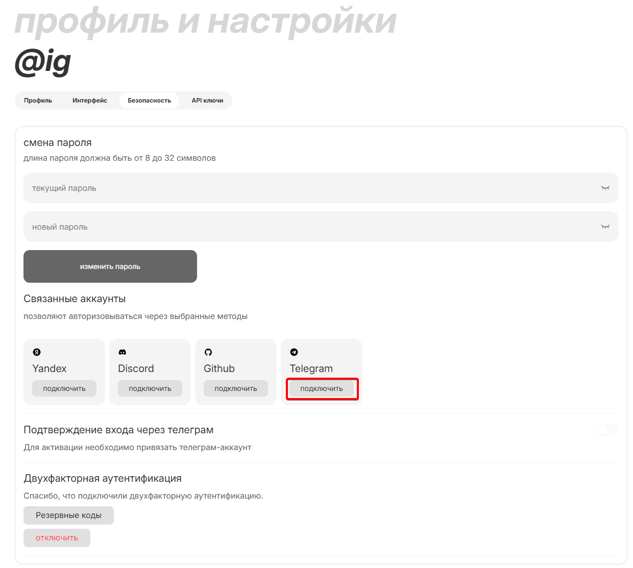The image size is (633, 568).
Task: Connect the Github account
Action: (x=236, y=388)
